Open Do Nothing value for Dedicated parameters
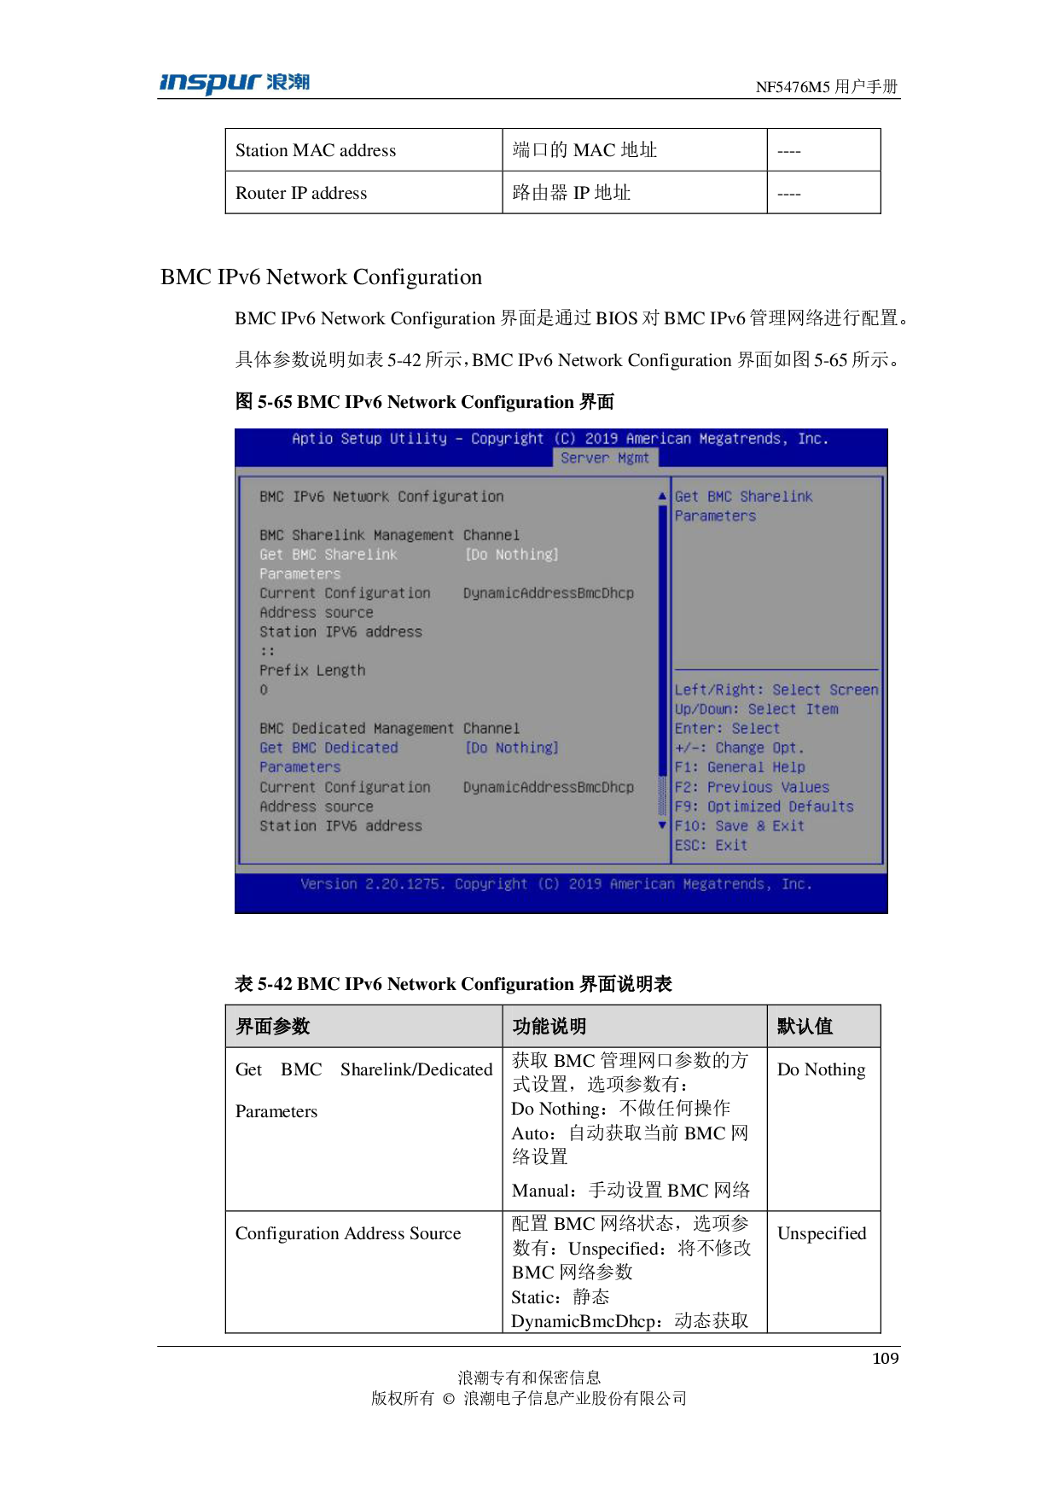 click(x=511, y=748)
